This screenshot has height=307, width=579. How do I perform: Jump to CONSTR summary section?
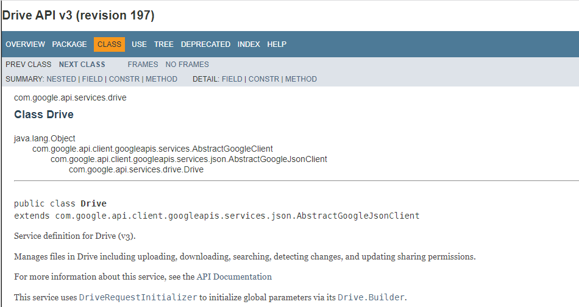[x=124, y=79]
